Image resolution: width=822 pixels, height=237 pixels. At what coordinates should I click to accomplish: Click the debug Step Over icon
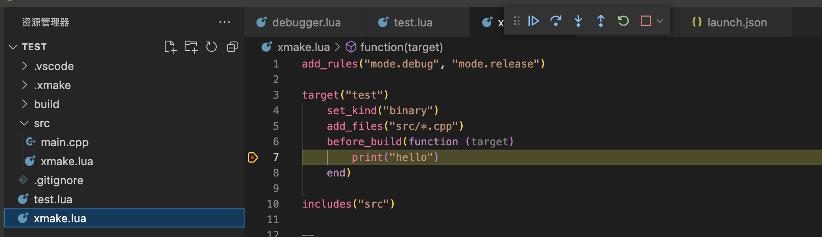[556, 21]
